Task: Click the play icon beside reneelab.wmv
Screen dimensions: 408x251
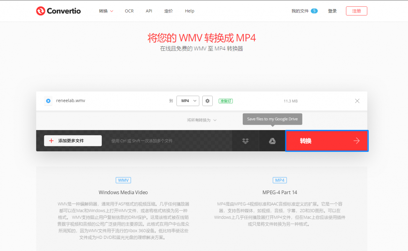Action: click(x=48, y=101)
